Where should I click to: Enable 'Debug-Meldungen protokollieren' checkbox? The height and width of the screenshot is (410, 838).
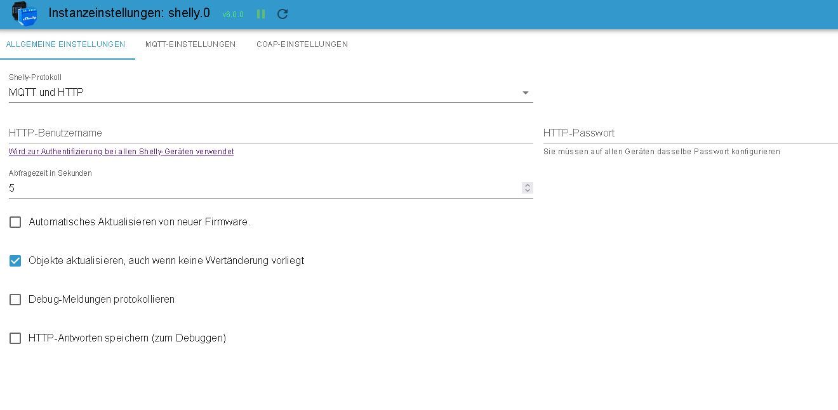pyautogui.click(x=15, y=300)
